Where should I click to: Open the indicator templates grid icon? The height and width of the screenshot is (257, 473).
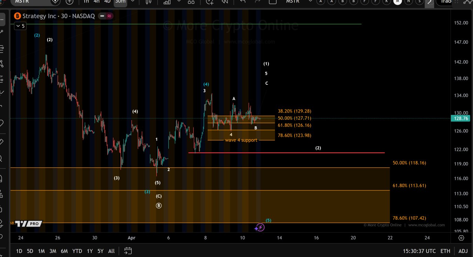191,2
